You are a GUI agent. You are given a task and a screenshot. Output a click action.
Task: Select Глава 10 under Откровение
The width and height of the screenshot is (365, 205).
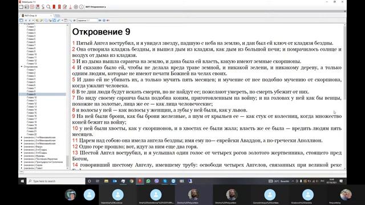[x=32, y=97]
